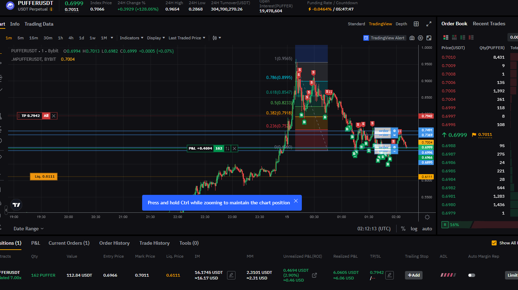Open TradingView Alert clock icon
518x290 pixels.
366,38
